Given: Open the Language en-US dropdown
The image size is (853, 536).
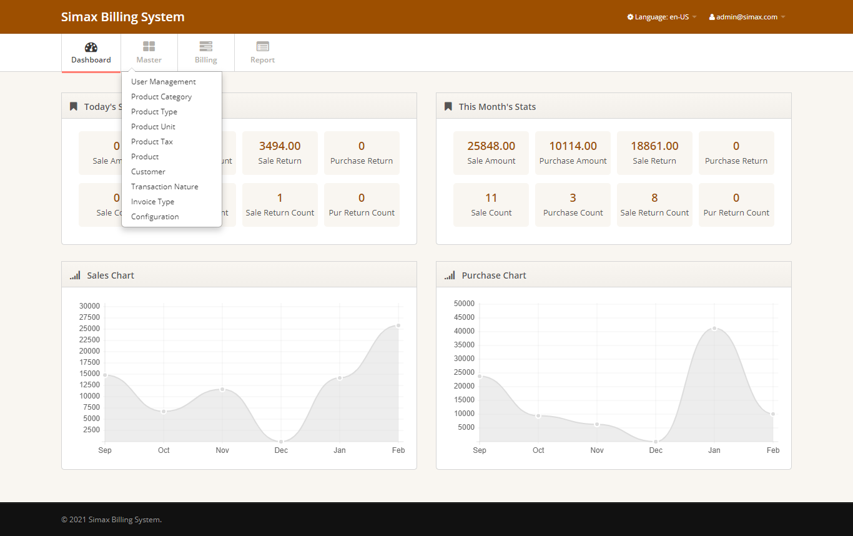Looking at the screenshot, I should 662,17.
